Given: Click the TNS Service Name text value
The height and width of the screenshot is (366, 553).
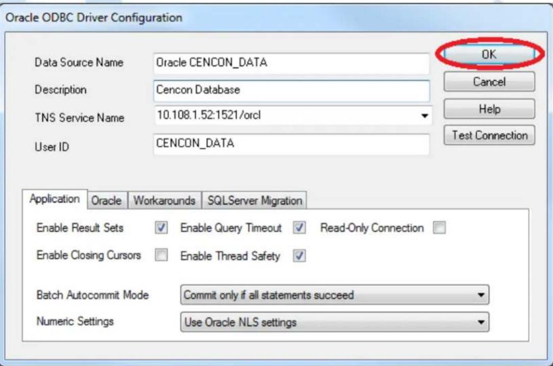Looking at the screenshot, I should 209,115.
